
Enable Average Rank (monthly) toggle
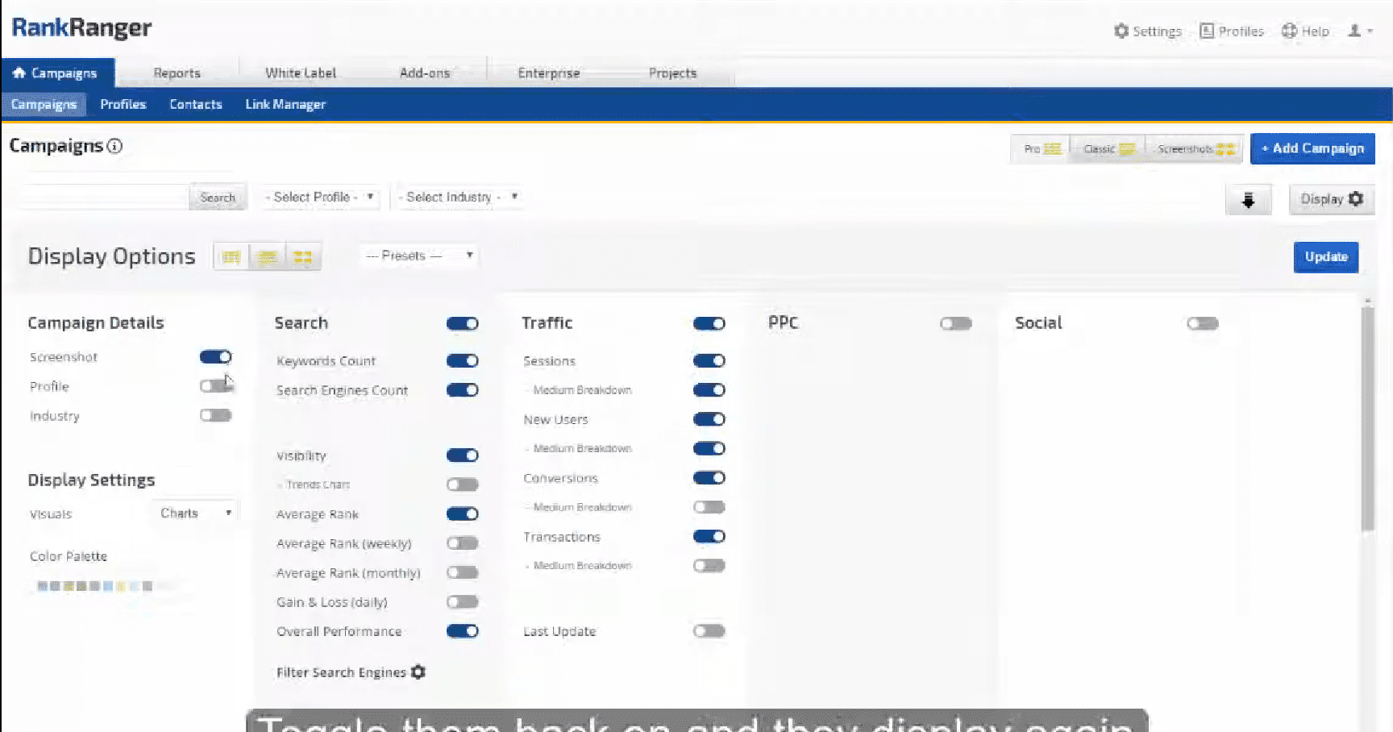(462, 572)
